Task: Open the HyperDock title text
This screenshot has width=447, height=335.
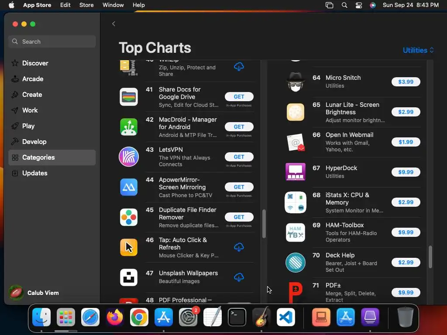Action: pyautogui.click(x=341, y=168)
